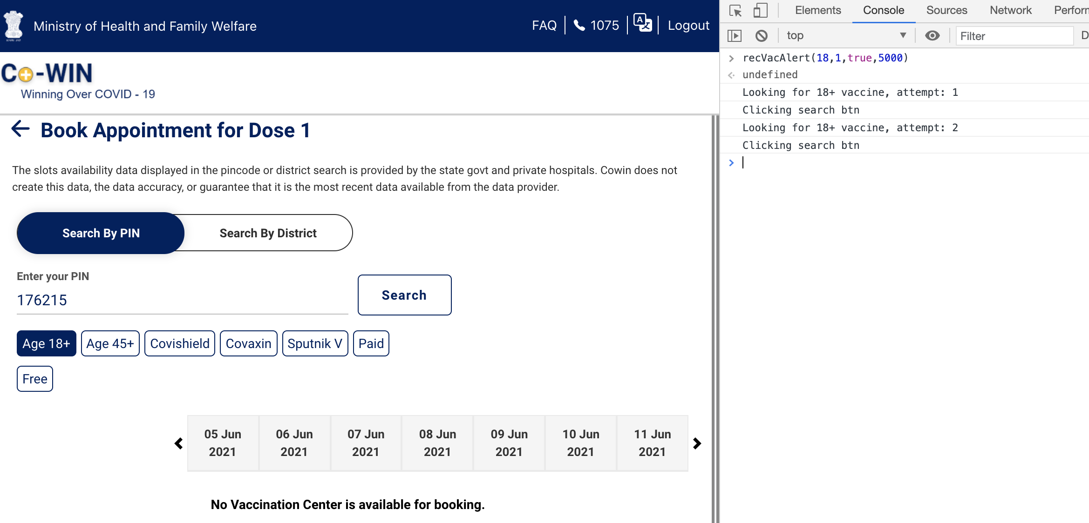Show previous dates with left chevron
This screenshot has height=523, width=1089.
(x=178, y=443)
